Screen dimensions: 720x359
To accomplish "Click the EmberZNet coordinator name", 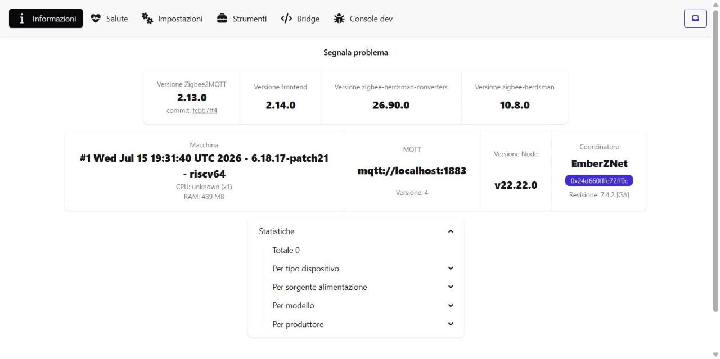I will coord(599,163).
